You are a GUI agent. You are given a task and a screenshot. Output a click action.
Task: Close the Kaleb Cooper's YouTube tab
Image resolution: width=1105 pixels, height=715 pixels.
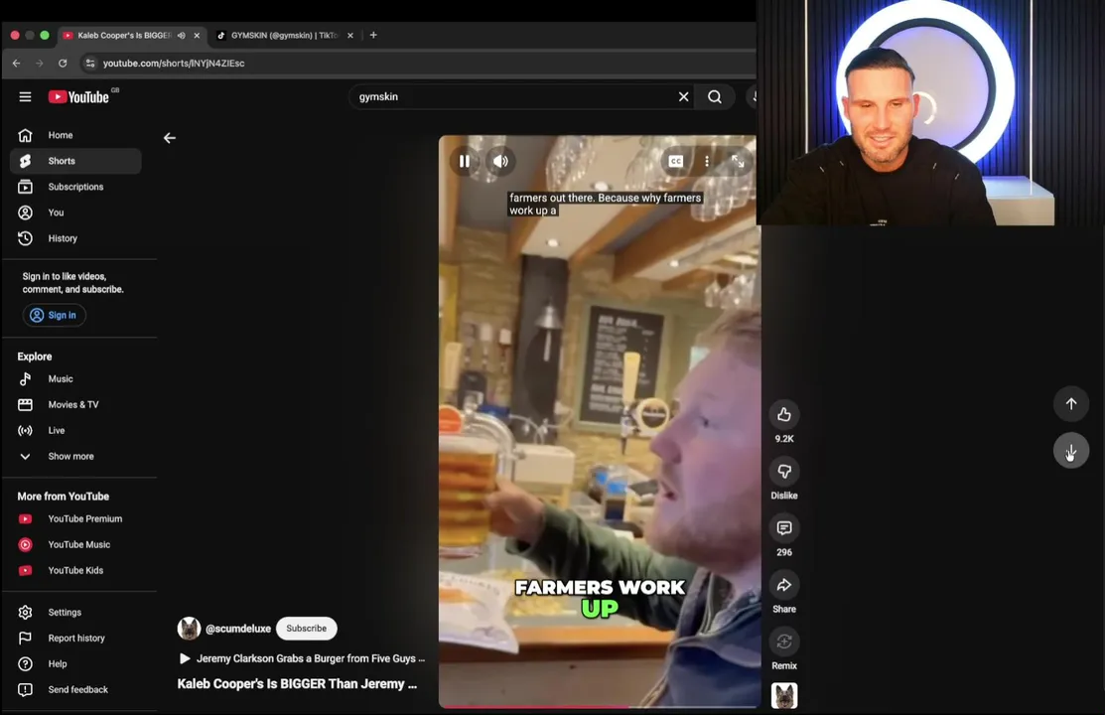point(197,36)
